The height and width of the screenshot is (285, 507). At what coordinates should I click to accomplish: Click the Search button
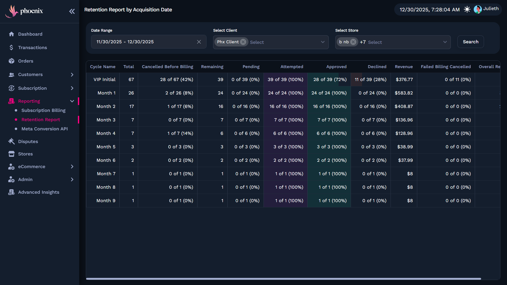tap(470, 42)
